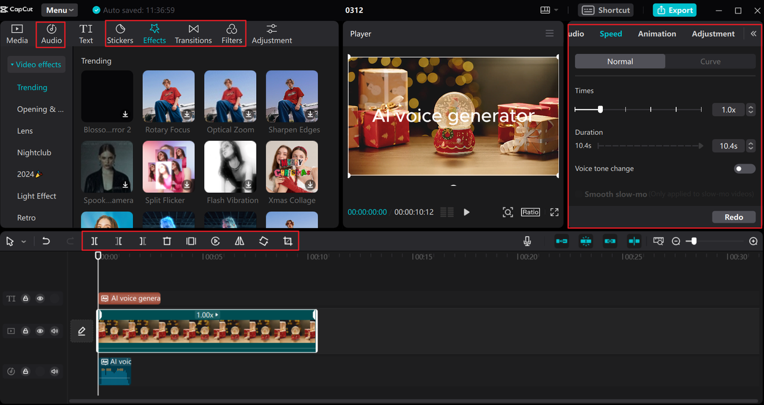Click the fullscreen icon in Player
The width and height of the screenshot is (764, 405).
tap(554, 212)
